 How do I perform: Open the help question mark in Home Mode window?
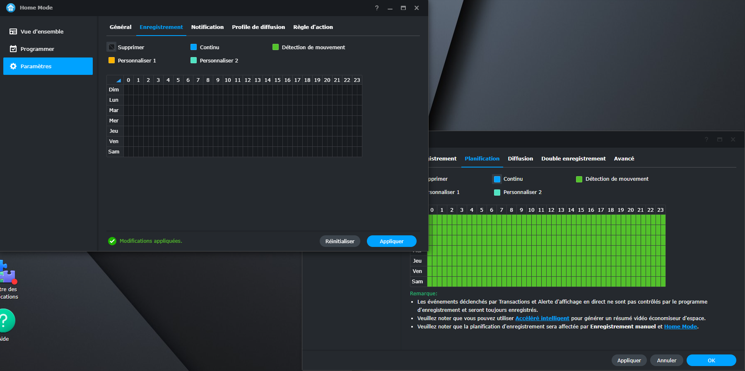[376, 8]
